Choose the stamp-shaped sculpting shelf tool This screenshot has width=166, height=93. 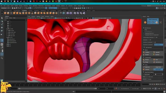point(32,13)
